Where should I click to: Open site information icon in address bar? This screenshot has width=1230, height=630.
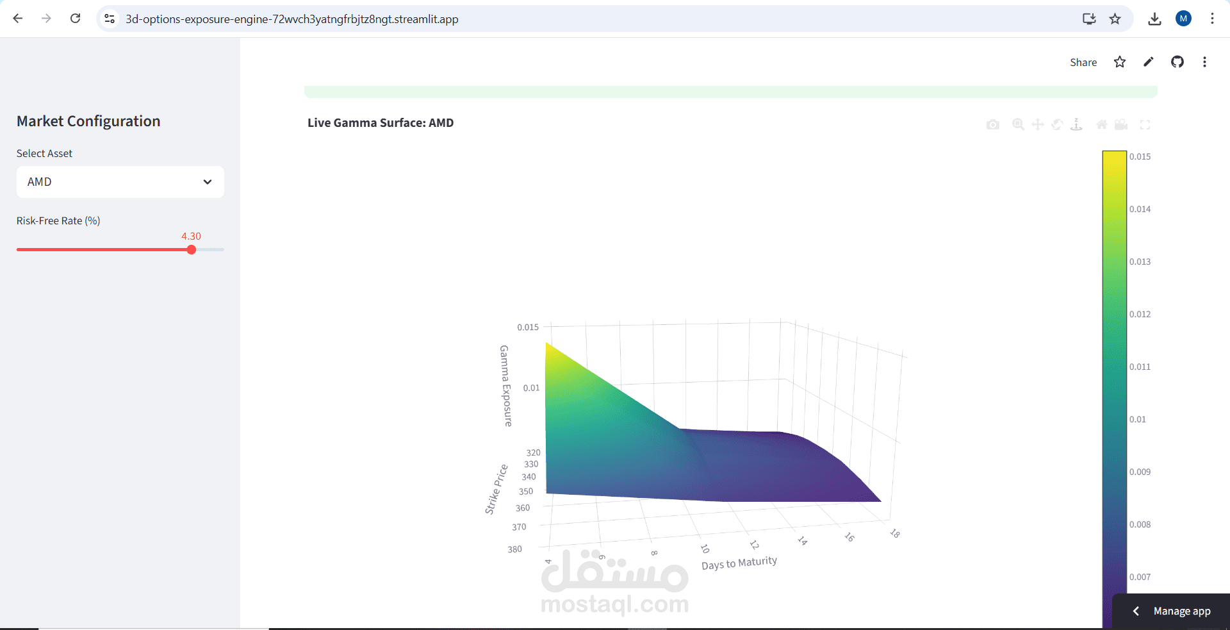click(x=110, y=19)
